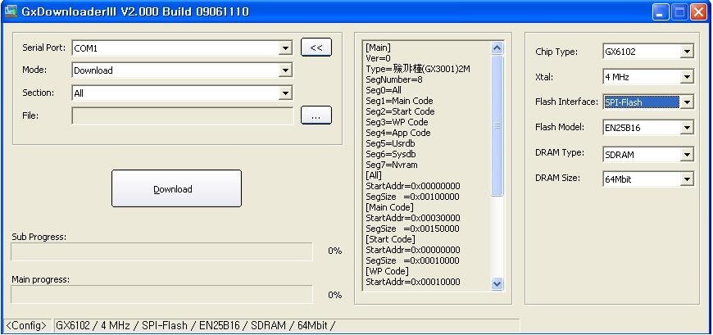Click the large Download button
This screenshot has width=713, height=335.
pos(176,188)
